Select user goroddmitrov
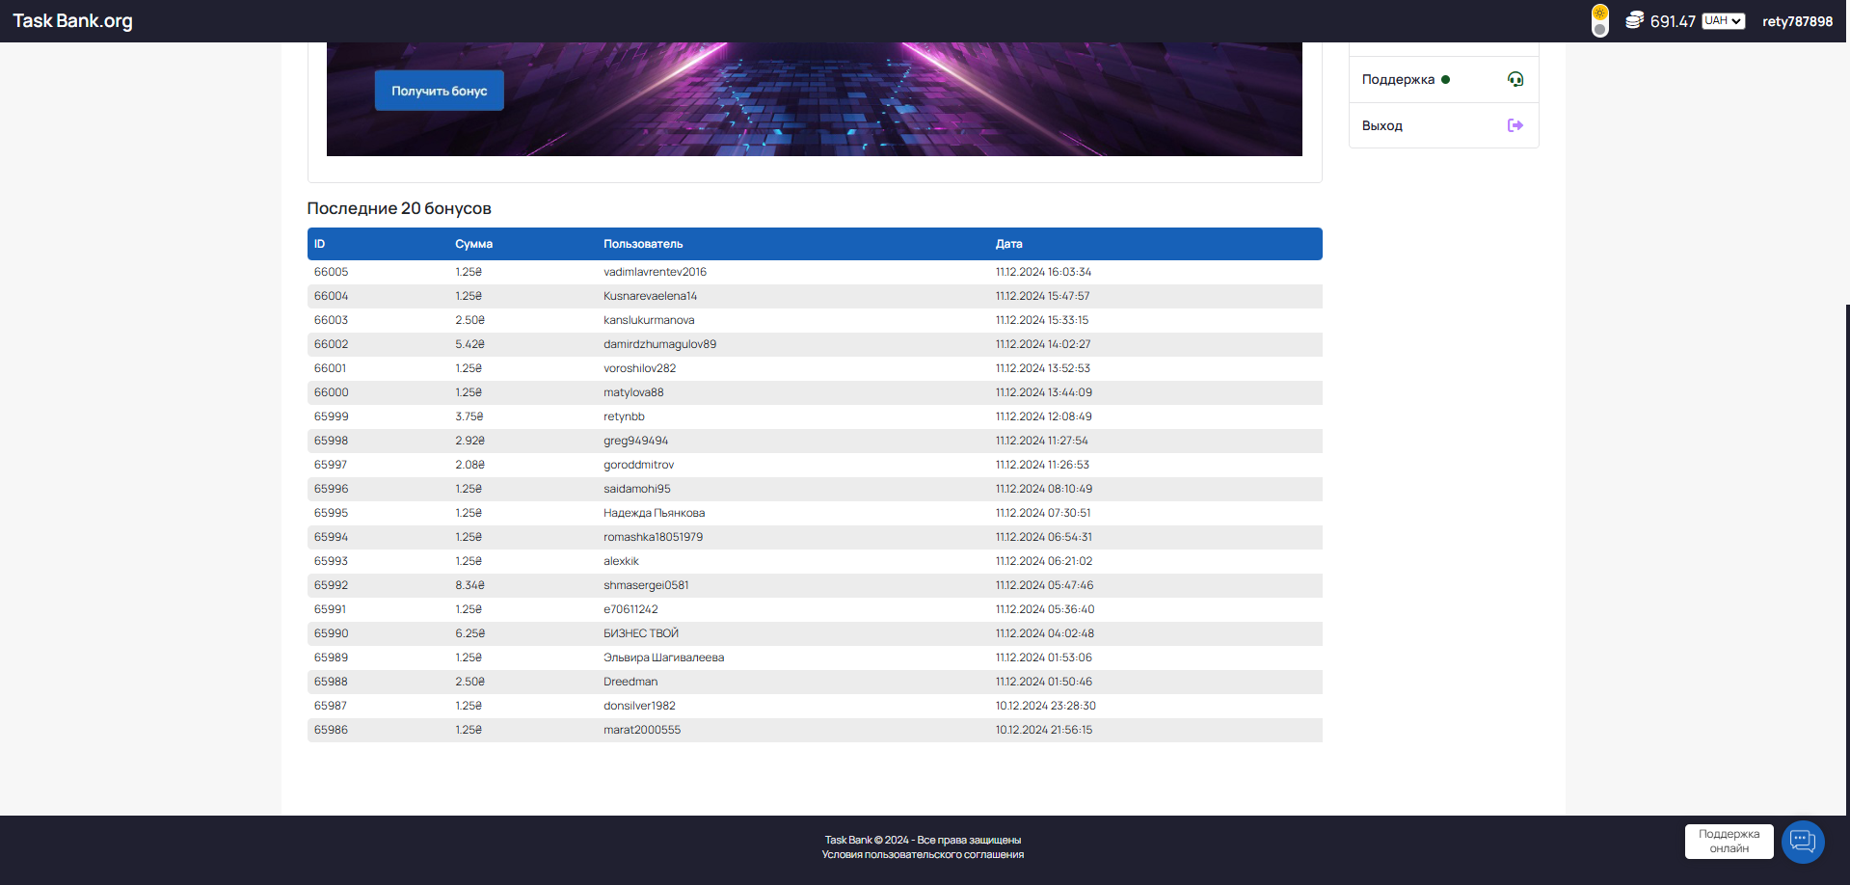This screenshot has height=885, width=1850. coord(638,465)
